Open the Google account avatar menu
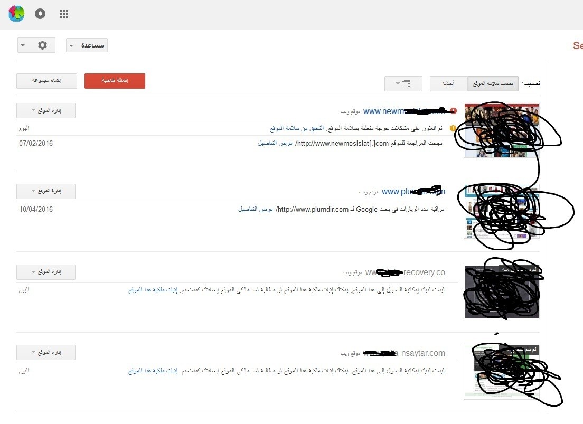 point(16,14)
